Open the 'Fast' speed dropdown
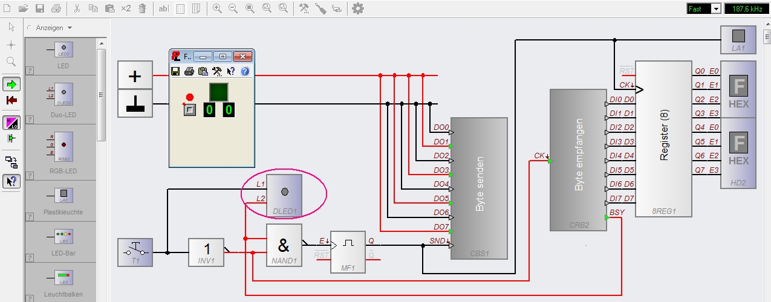 tap(716, 8)
